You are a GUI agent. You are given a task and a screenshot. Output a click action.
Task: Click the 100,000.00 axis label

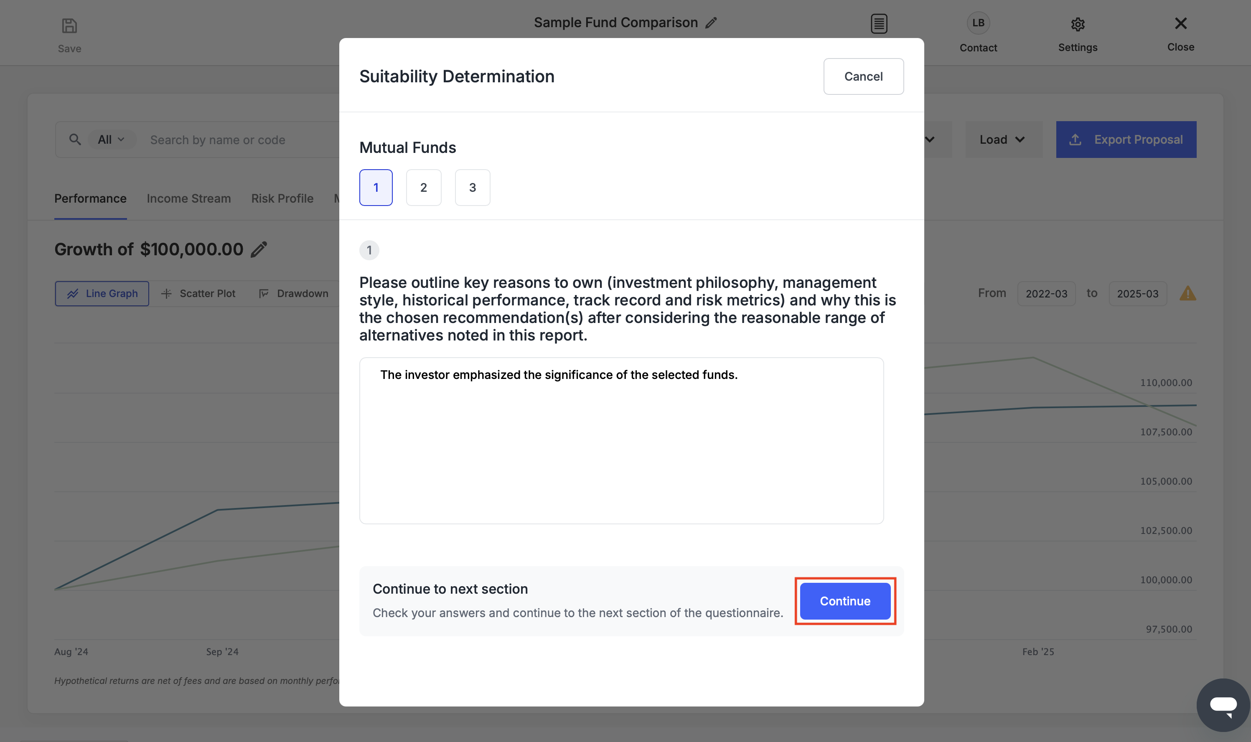[x=1166, y=580]
